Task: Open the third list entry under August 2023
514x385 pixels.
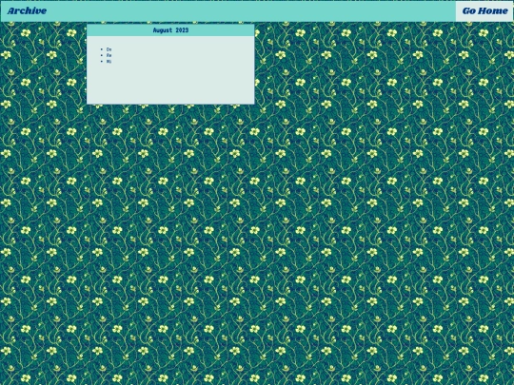Action: [x=109, y=61]
